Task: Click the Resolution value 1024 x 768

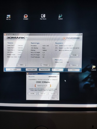Action: point(46,46)
